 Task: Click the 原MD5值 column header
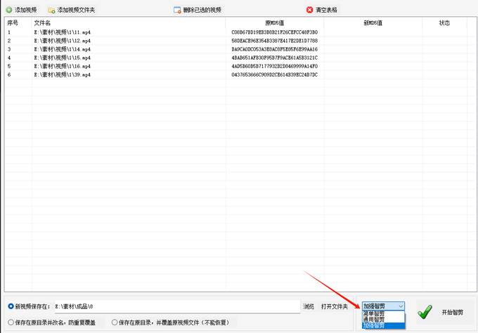point(274,23)
